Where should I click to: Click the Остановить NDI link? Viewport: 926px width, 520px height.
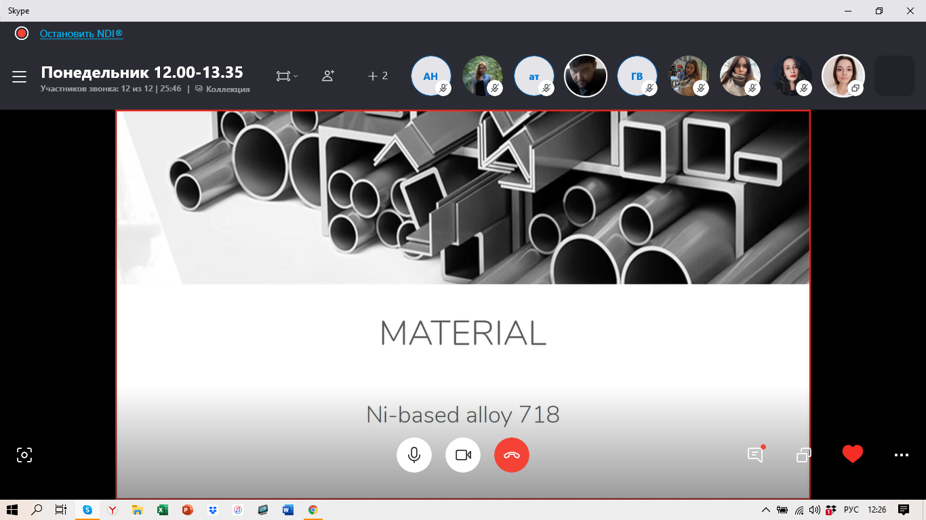point(81,34)
